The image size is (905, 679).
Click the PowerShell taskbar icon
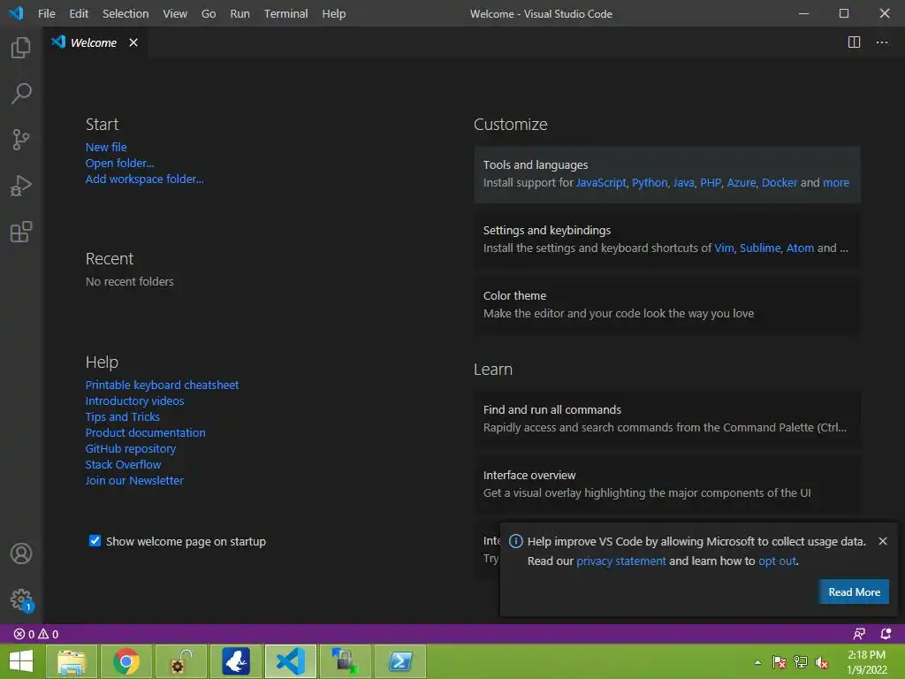click(x=400, y=661)
